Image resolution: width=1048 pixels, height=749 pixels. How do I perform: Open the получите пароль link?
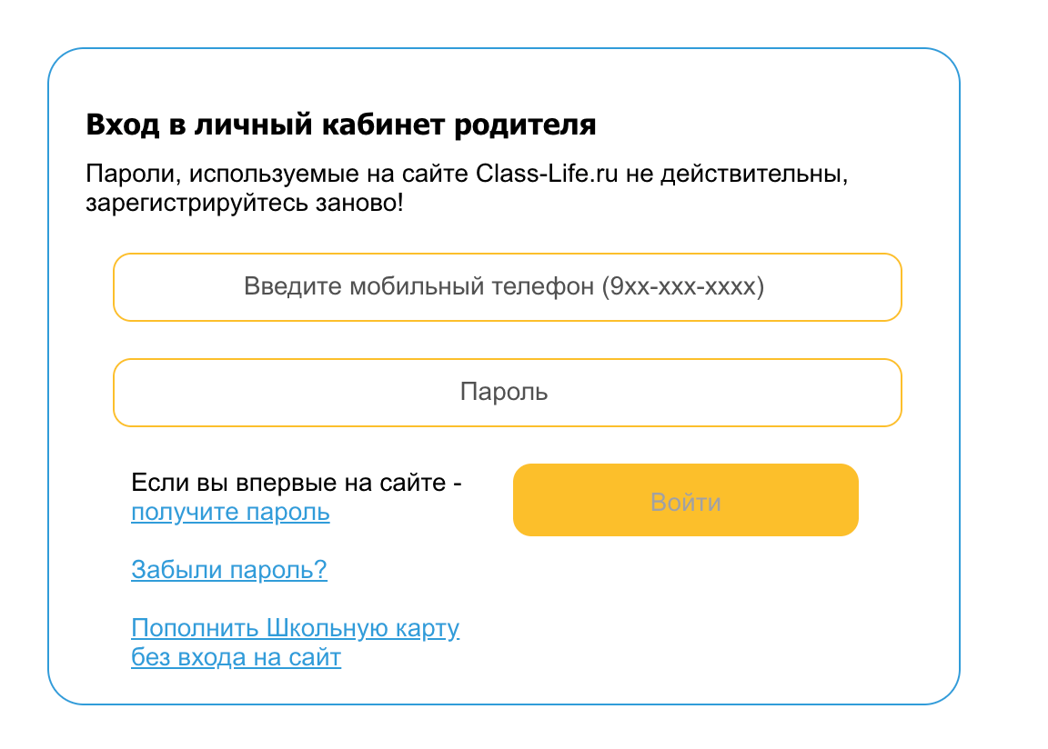[x=230, y=513]
